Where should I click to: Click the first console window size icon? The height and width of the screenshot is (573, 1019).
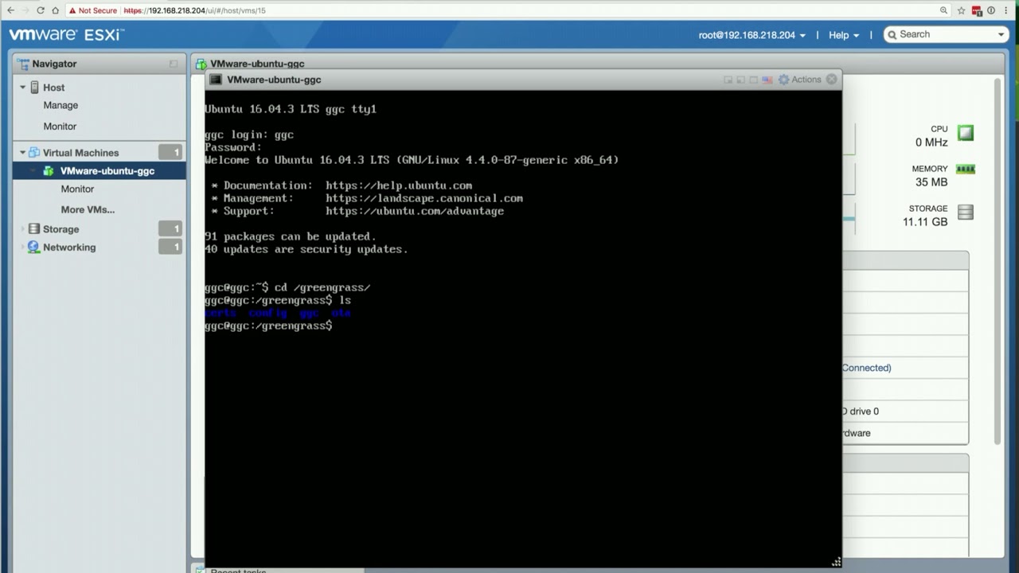[728, 80]
